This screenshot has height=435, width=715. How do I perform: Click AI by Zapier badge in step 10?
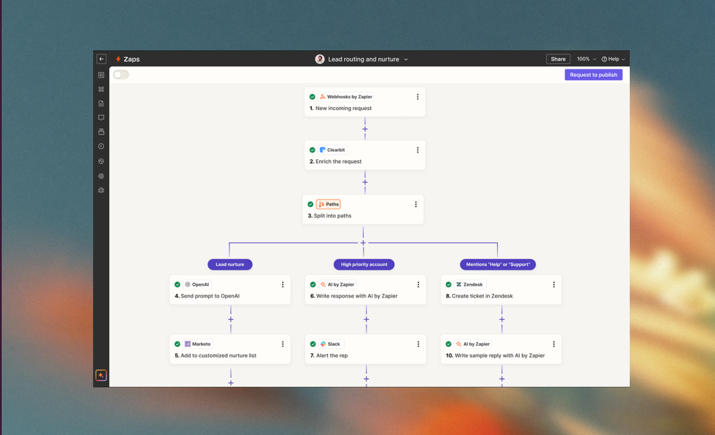[473, 344]
